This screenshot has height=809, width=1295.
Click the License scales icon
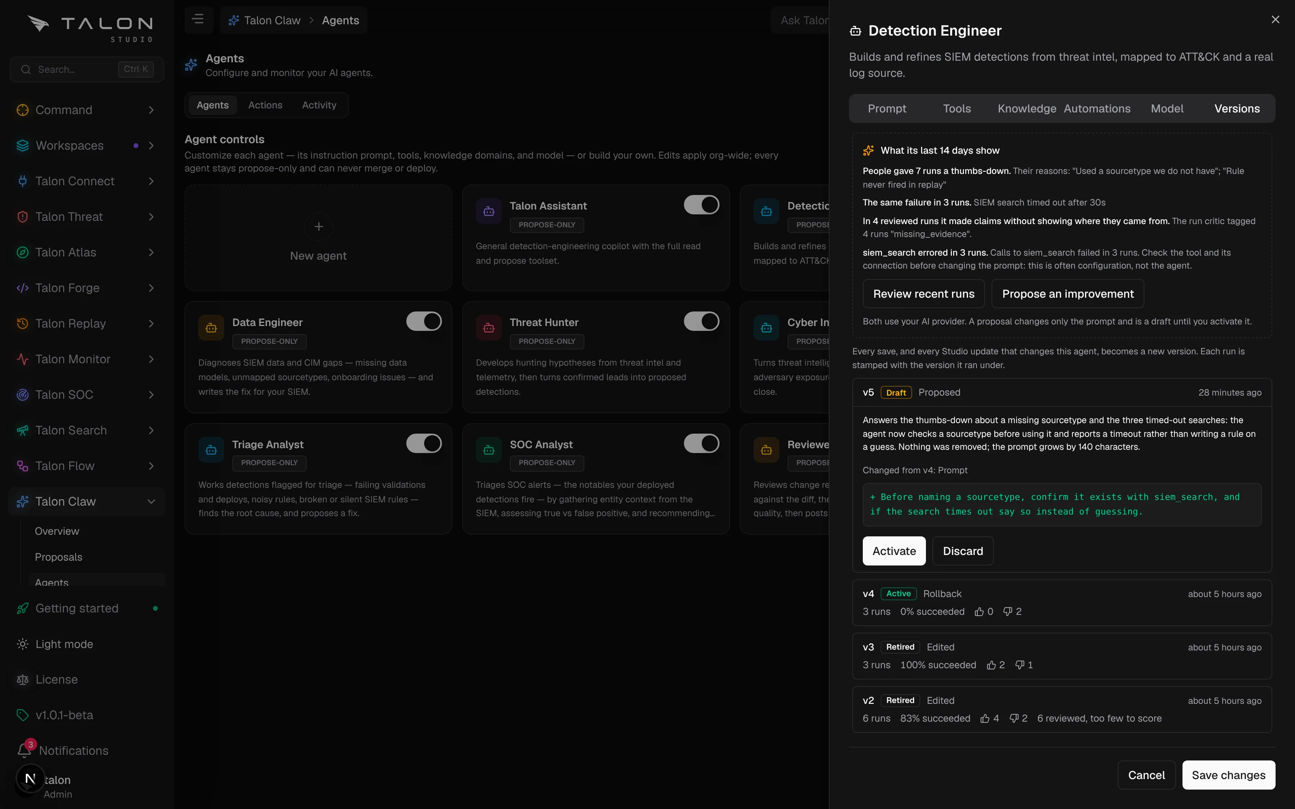23,680
